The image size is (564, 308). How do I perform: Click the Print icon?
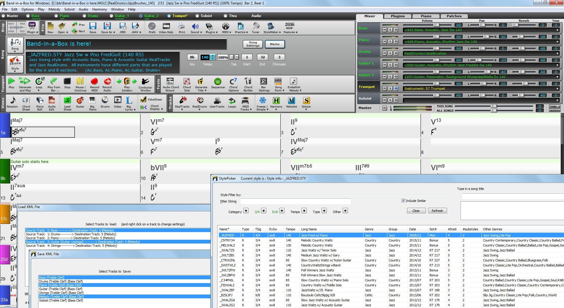[182, 28]
